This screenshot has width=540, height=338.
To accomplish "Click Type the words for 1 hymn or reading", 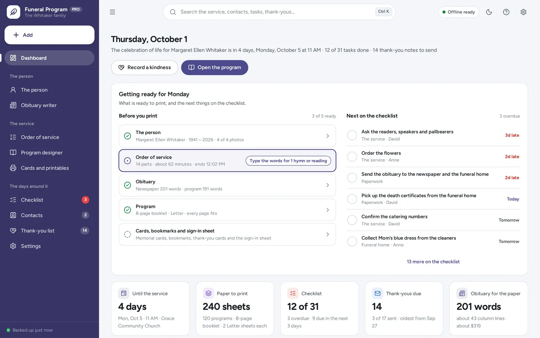I will tap(288, 161).
